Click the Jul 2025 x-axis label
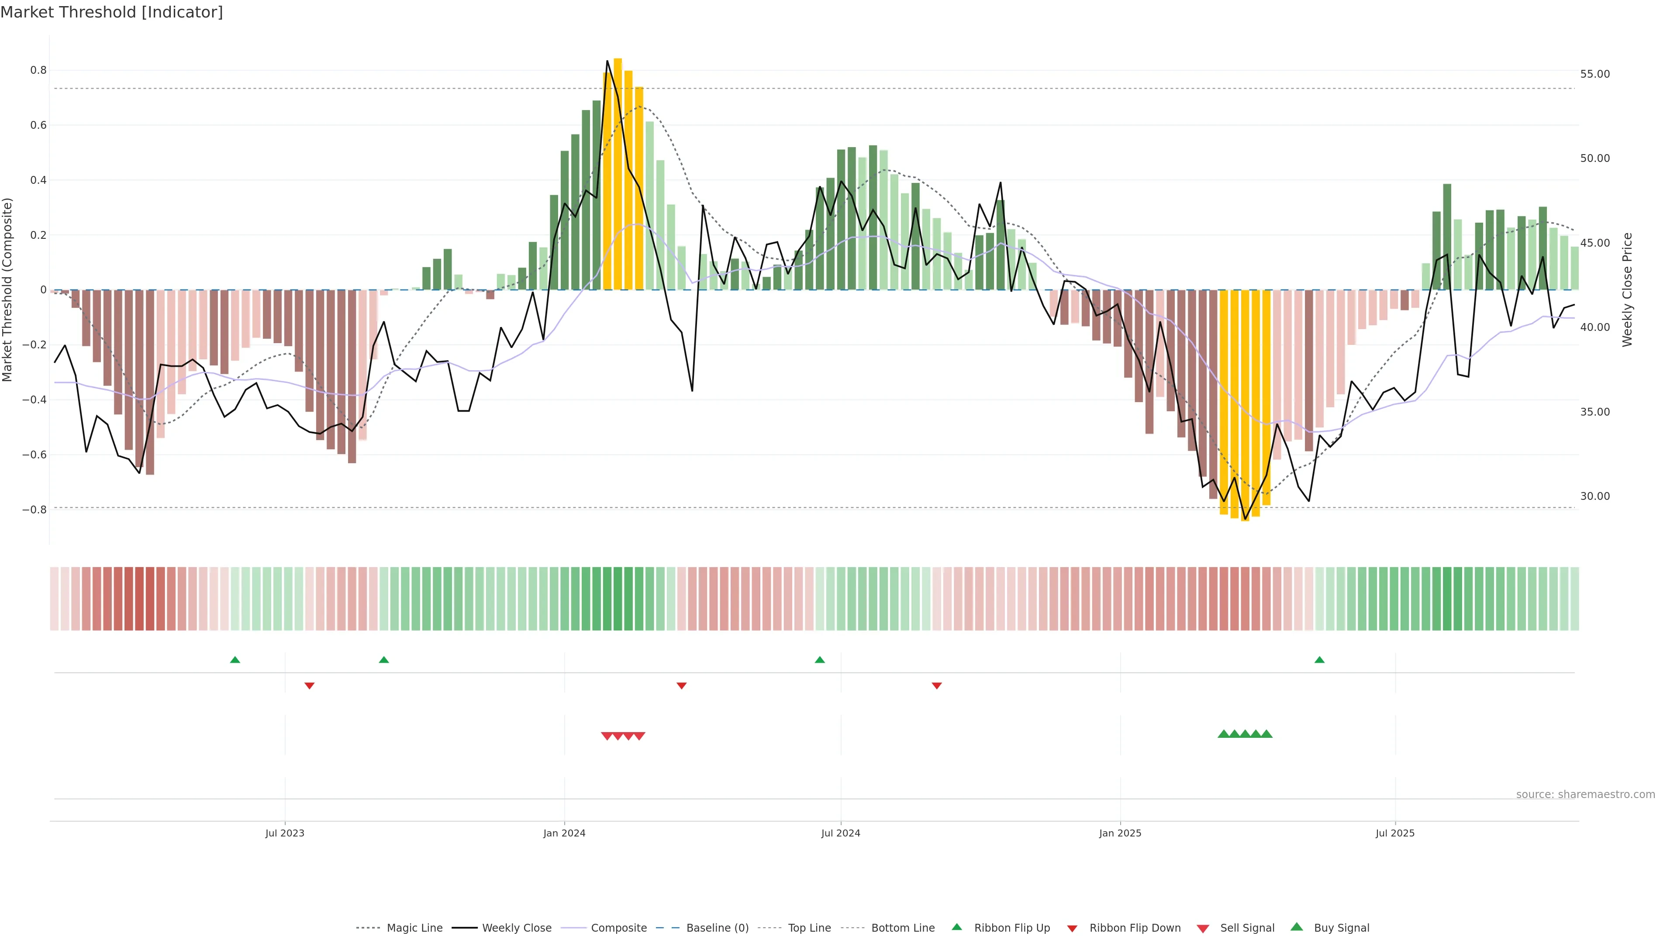 [x=1394, y=833]
